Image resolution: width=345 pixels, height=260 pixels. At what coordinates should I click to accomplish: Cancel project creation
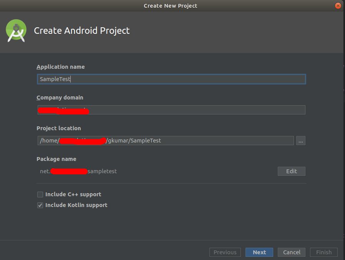tap(292, 252)
